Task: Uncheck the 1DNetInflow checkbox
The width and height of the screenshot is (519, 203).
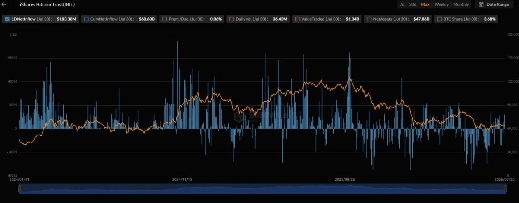Action: tap(8, 19)
